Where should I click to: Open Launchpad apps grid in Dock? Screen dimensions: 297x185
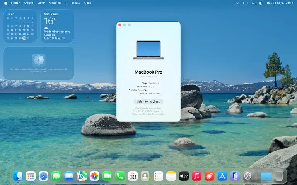coord(31,176)
